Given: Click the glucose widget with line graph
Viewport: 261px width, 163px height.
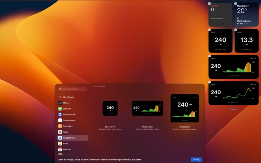Looking at the screenshot, I should coord(234,93).
